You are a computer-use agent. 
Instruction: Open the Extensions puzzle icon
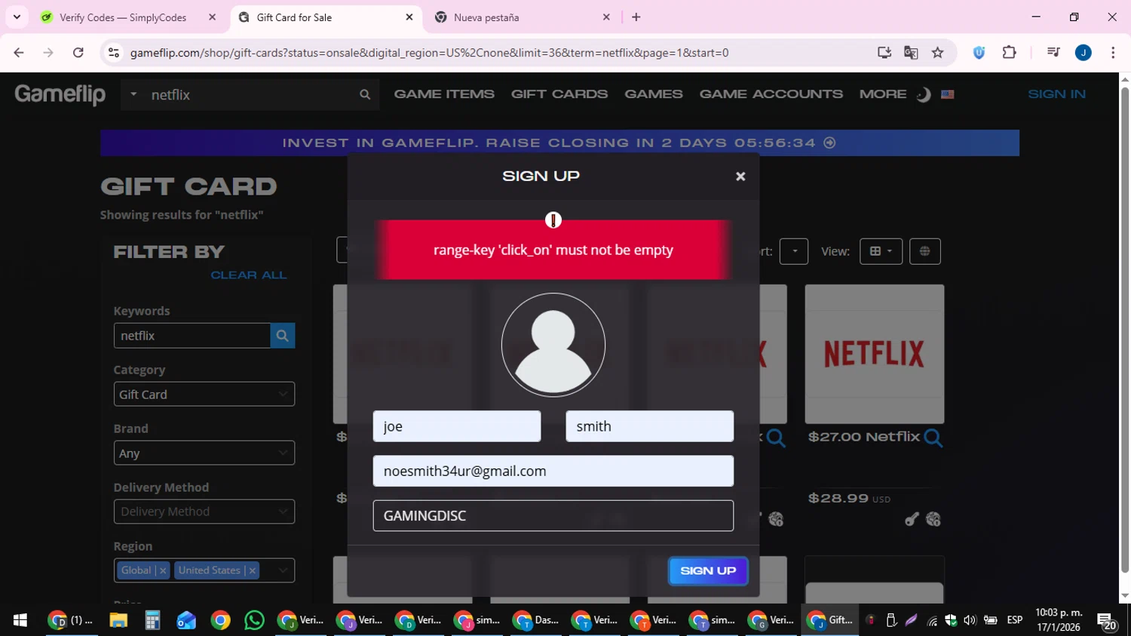1009,53
